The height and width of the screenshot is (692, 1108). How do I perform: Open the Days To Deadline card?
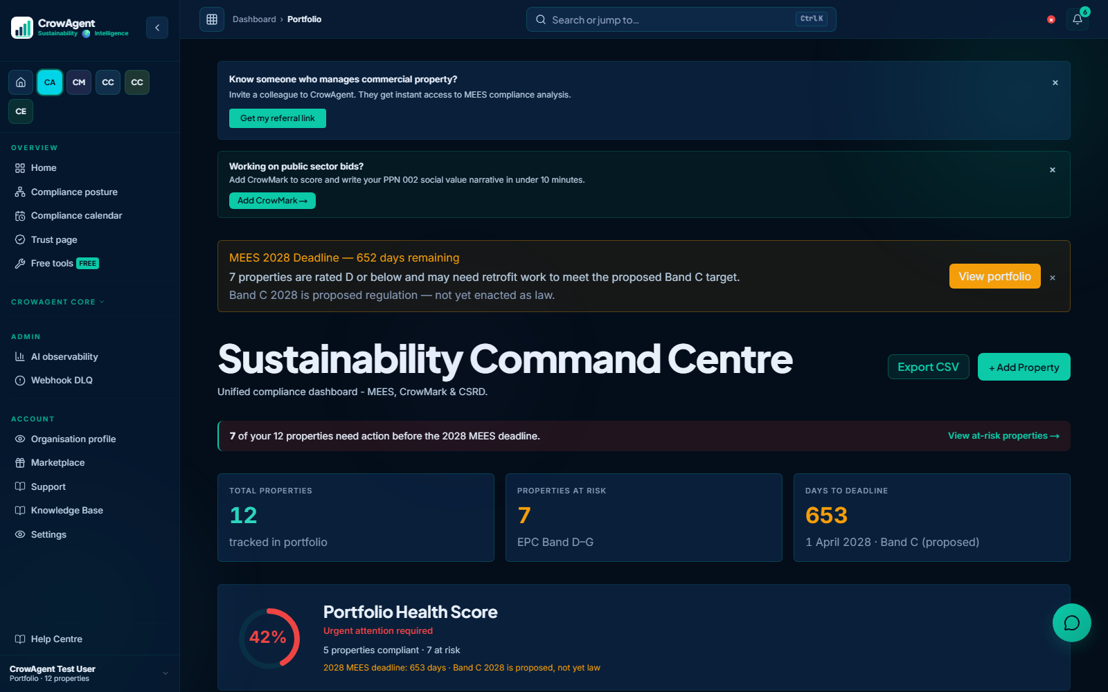click(932, 518)
